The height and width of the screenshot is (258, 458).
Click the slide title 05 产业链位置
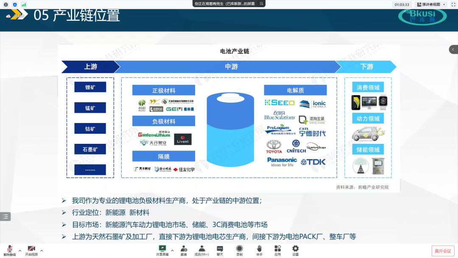click(x=76, y=15)
